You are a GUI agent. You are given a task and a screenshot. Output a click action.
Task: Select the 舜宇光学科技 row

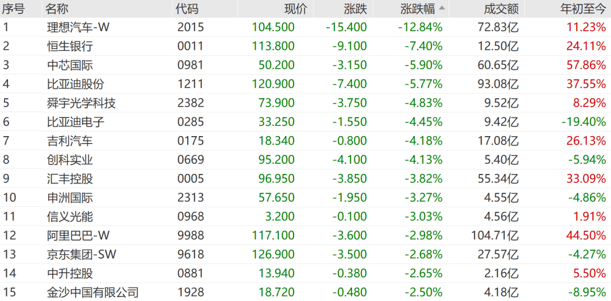coord(81,103)
